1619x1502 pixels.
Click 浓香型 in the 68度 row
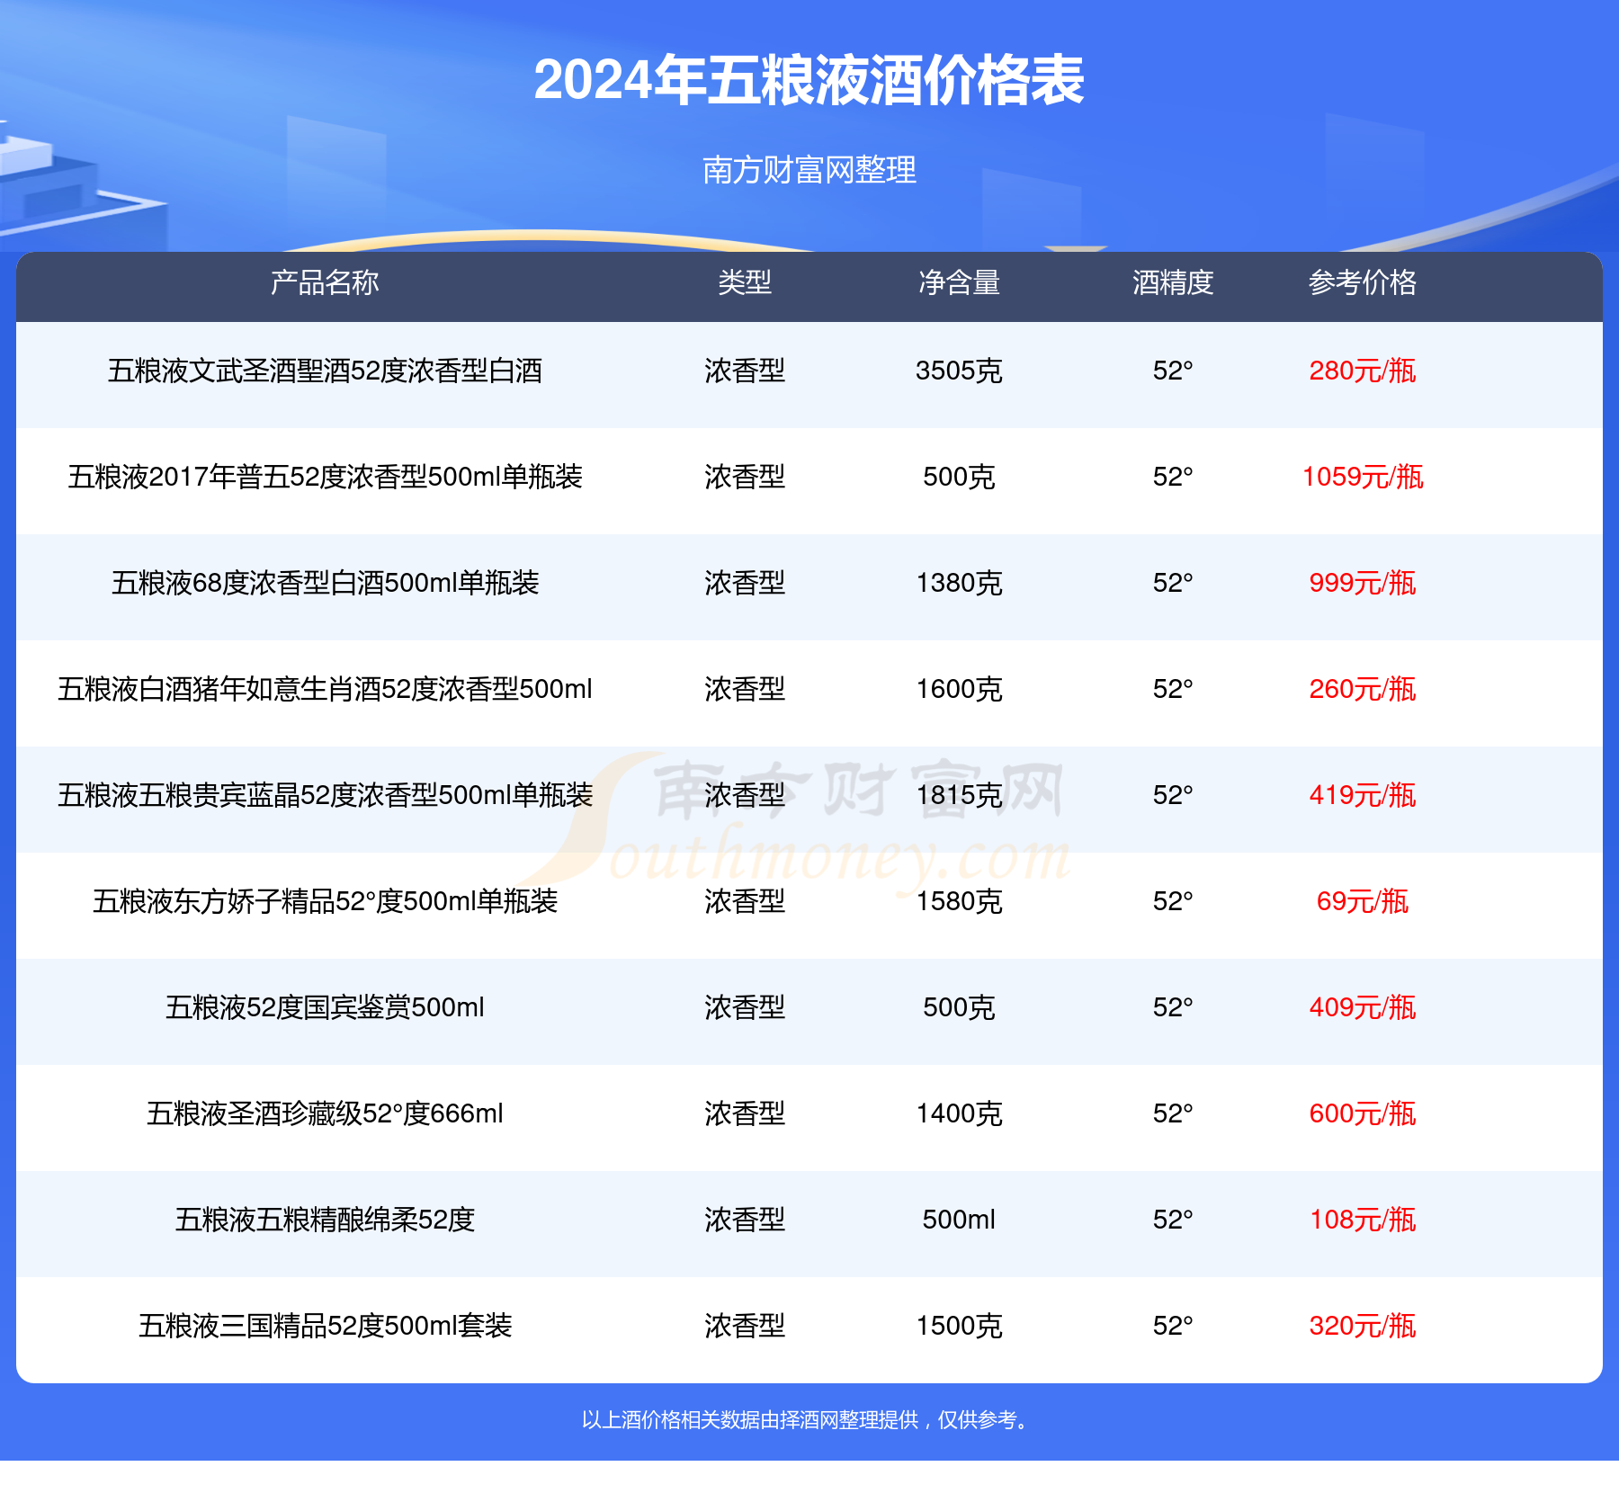745,583
